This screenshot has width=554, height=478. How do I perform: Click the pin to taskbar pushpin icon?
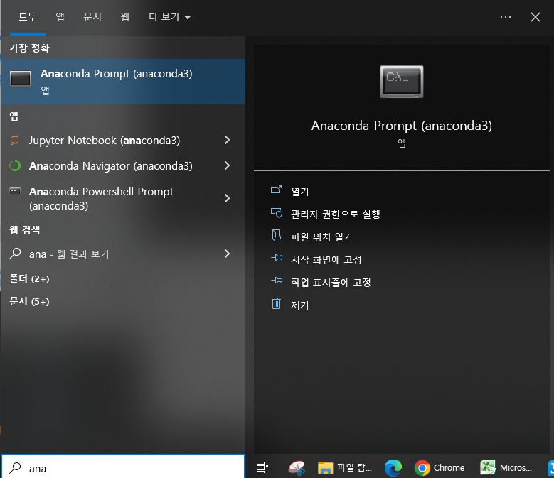click(277, 281)
